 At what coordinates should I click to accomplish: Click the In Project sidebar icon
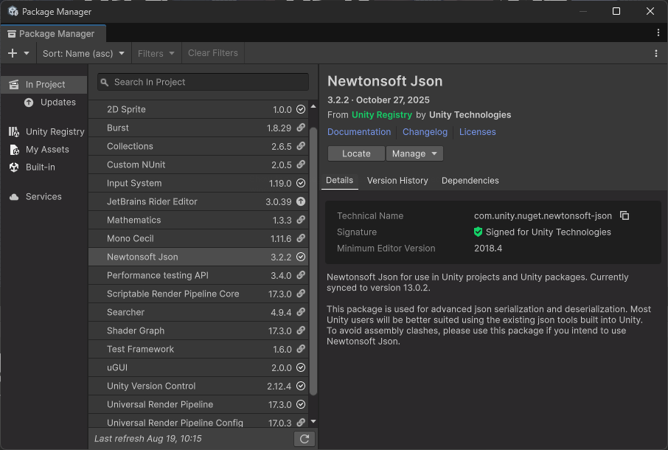[x=14, y=84]
